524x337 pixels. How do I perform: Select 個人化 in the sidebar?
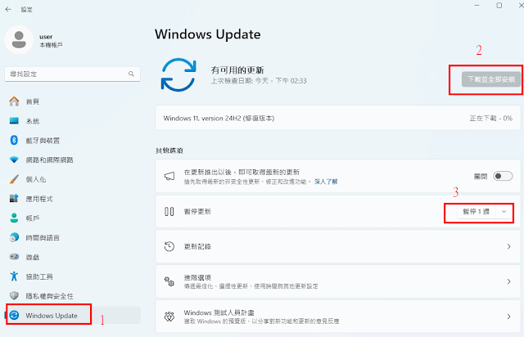73,179
